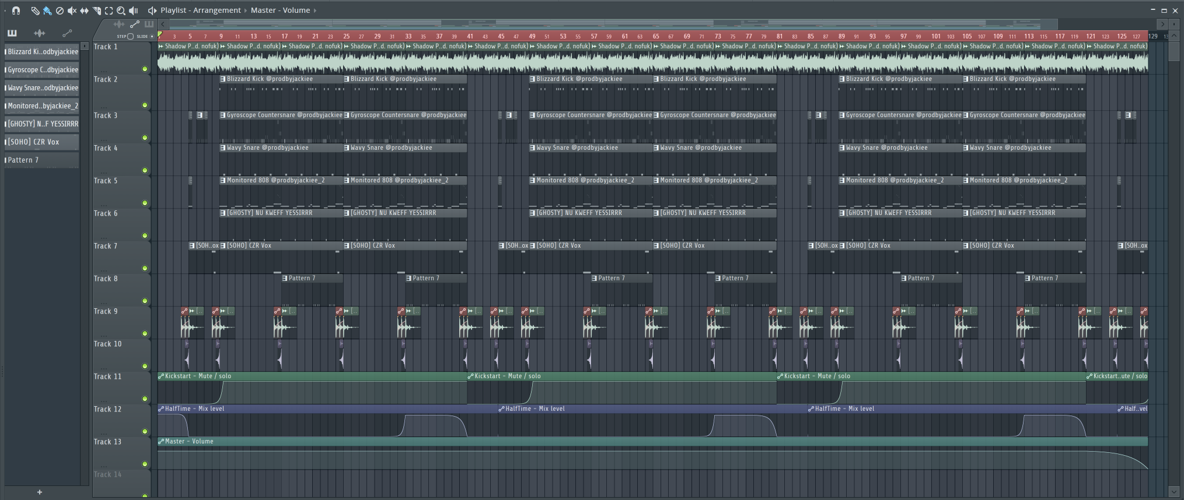The width and height of the screenshot is (1184, 500).
Task: Select Pattern 7 in the picker
Action: [41, 160]
